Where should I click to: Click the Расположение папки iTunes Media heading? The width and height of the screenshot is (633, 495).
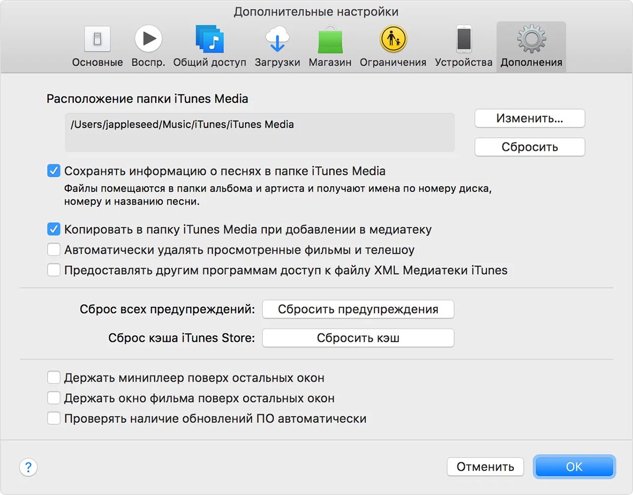(147, 99)
